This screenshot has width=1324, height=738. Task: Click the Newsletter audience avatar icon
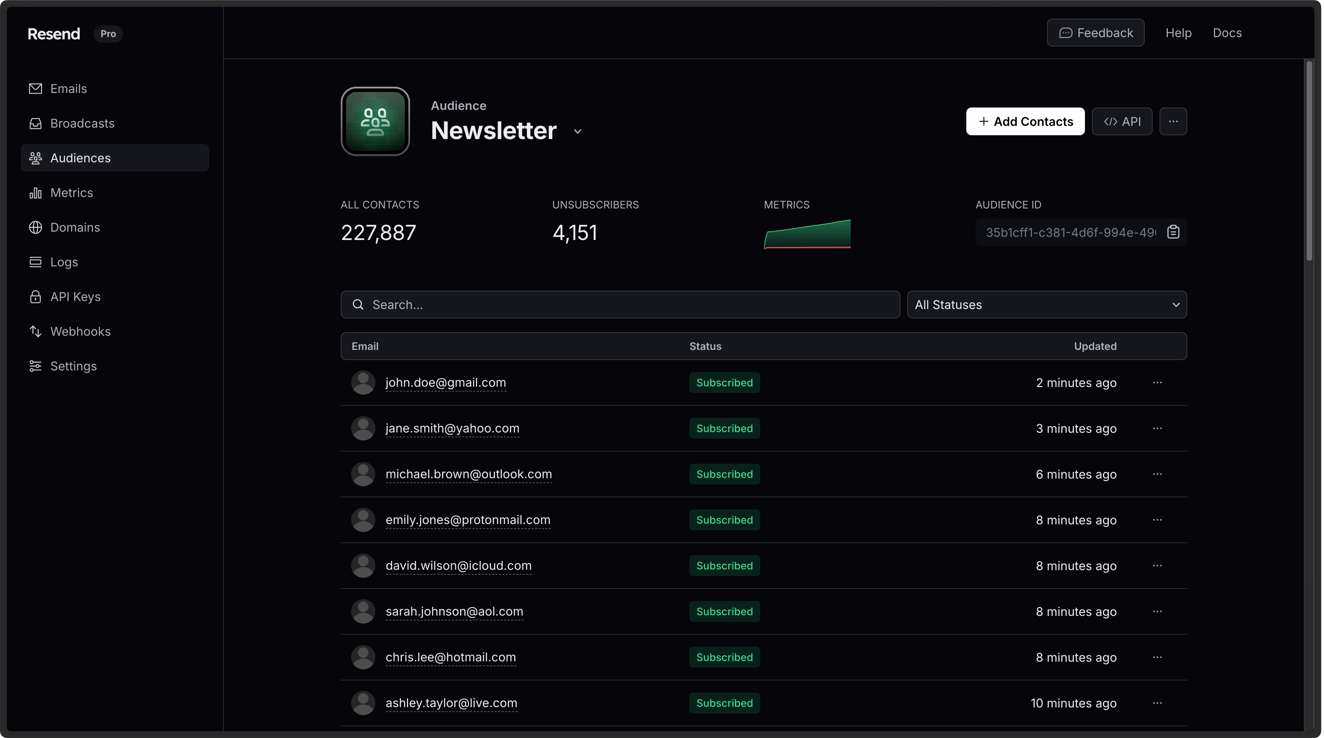click(375, 122)
